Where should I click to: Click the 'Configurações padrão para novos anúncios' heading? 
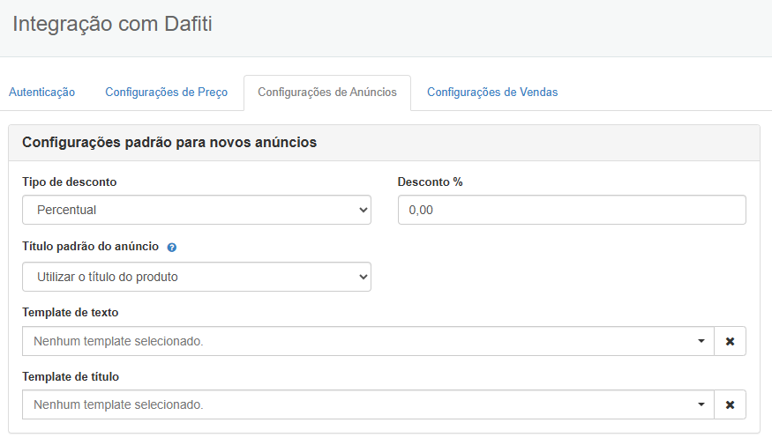click(169, 143)
